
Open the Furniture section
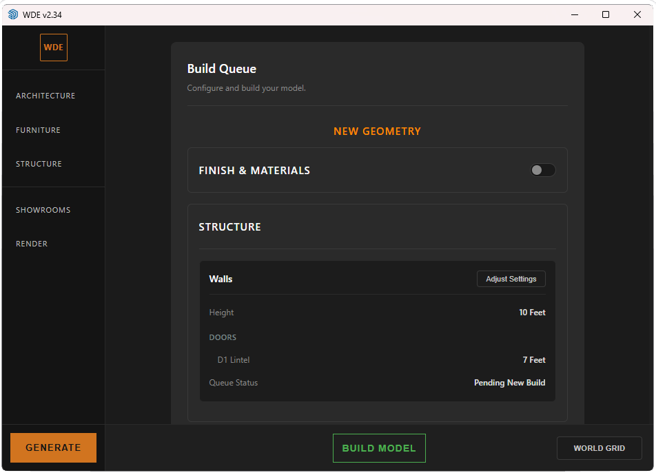[38, 130]
